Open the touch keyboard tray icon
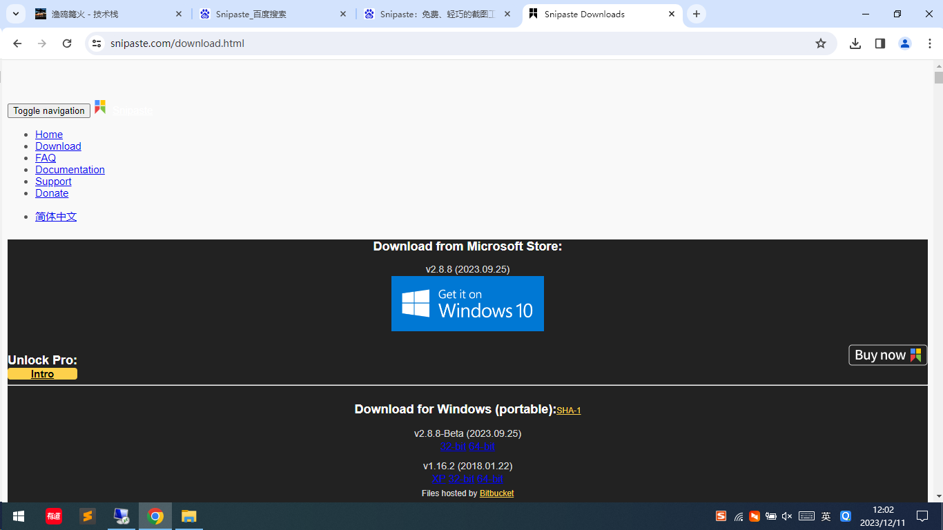Viewport: 943px width, 530px height. tap(806, 516)
